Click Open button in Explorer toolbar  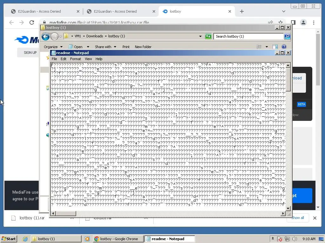pos(76,47)
